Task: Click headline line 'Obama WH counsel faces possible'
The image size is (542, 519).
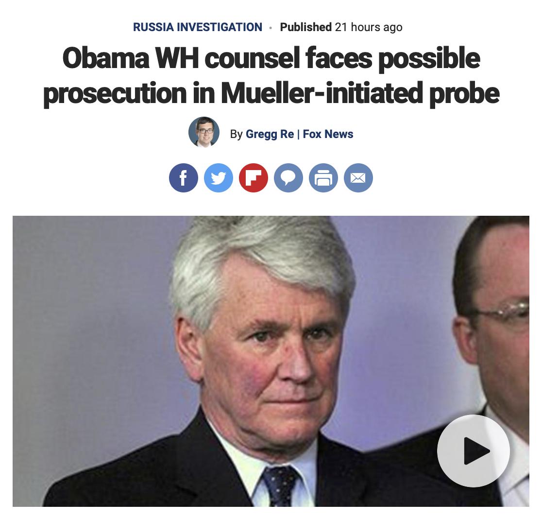Action: (271, 58)
